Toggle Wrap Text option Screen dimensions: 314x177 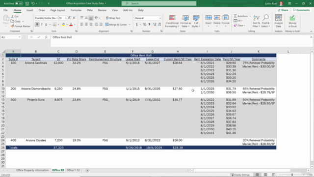pyautogui.click(x=113, y=18)
